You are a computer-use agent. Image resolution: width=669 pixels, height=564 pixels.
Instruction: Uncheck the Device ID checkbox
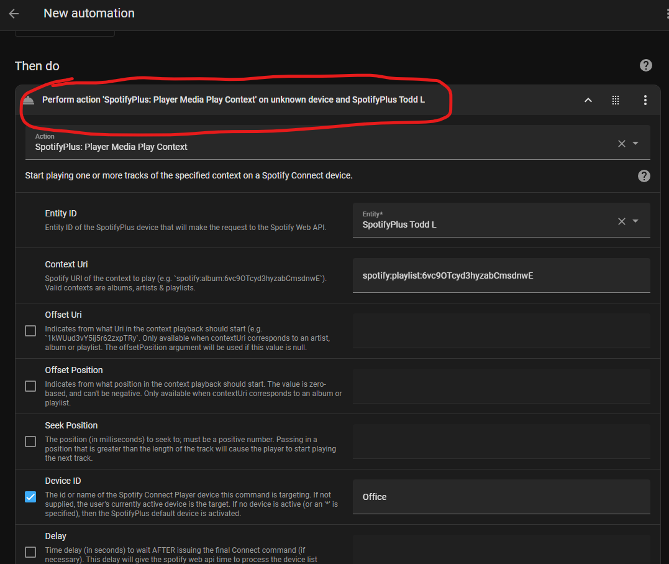tap(30, 497)
